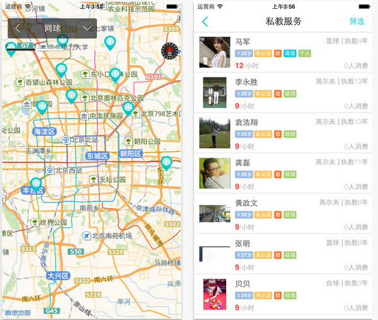Tap the 世界公园 park icon
The height and width of the screenshot is (320, 378).
coord(35,222)
